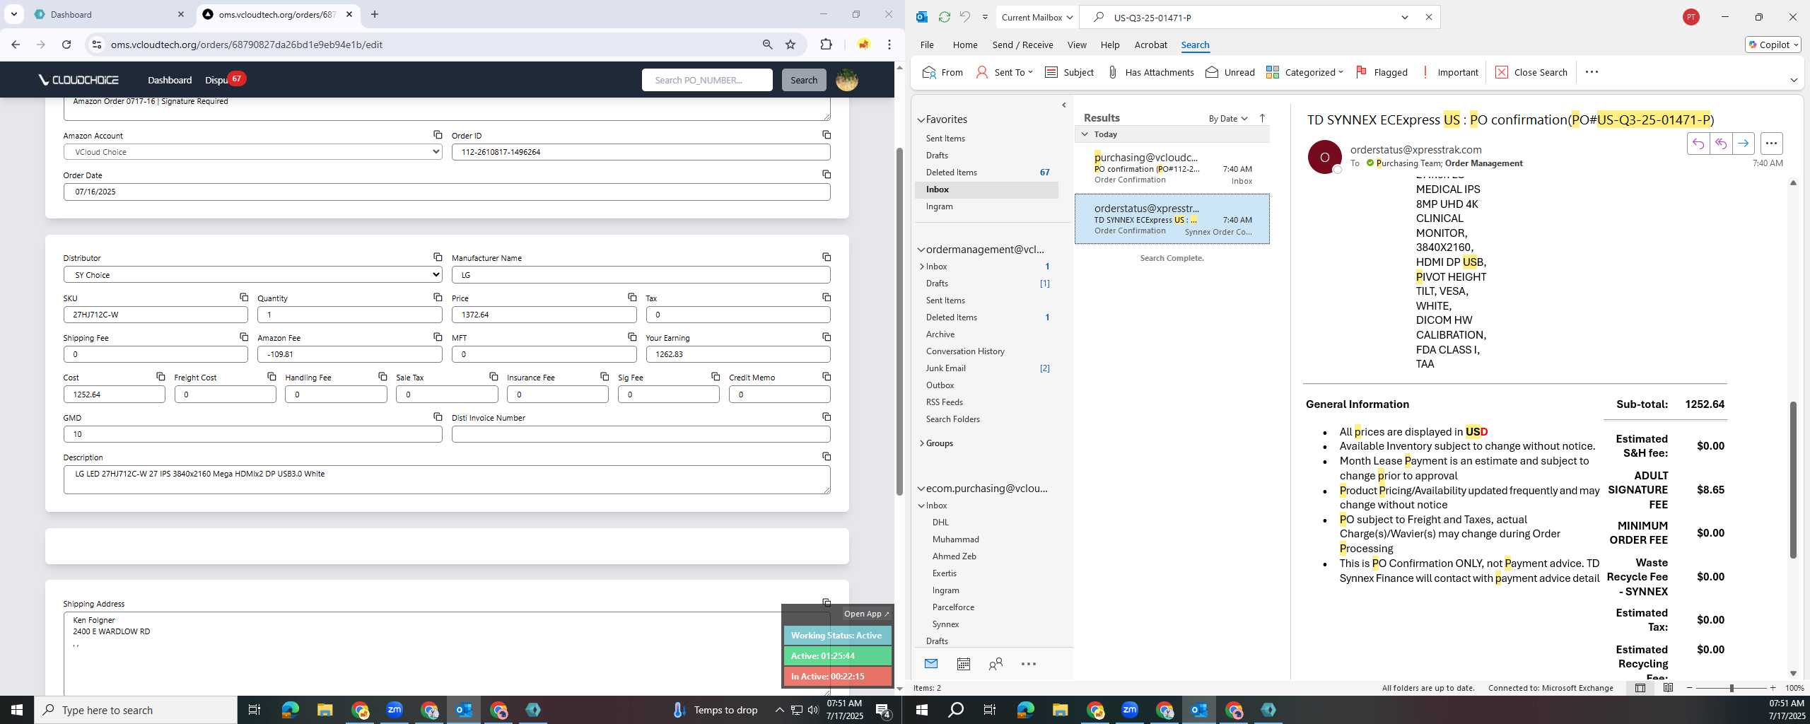
Task: Click into the GMD field
Action: click(x=252, y=434)
